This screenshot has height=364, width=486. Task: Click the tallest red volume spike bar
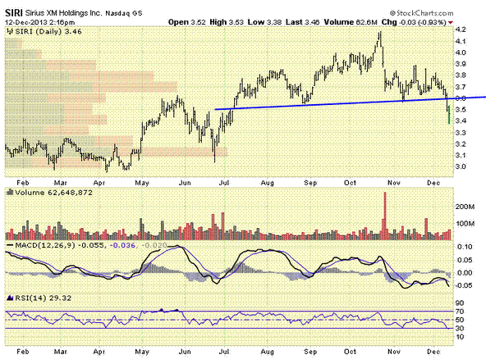click(x=385, y=216)
